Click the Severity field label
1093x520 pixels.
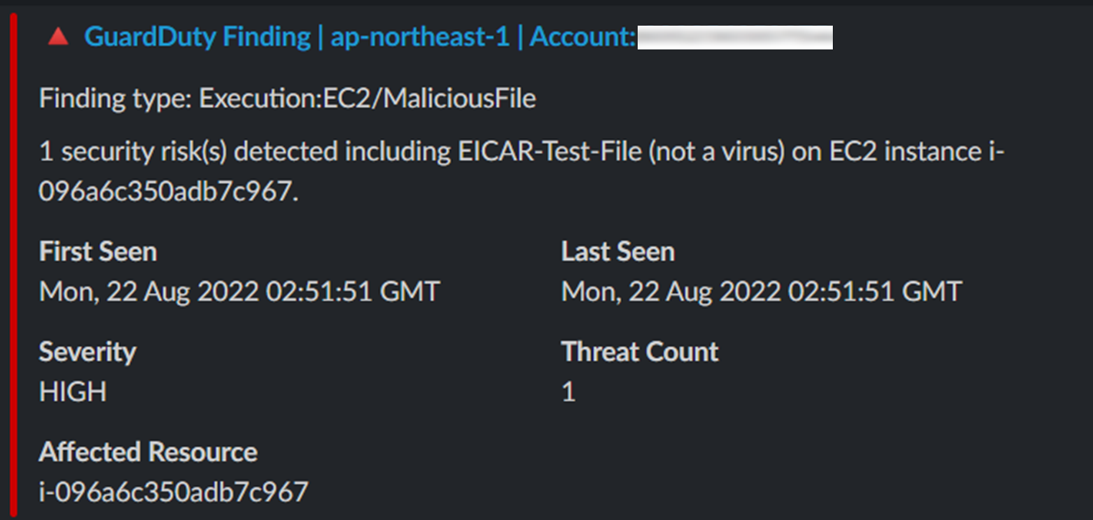(x=87, y=352)
